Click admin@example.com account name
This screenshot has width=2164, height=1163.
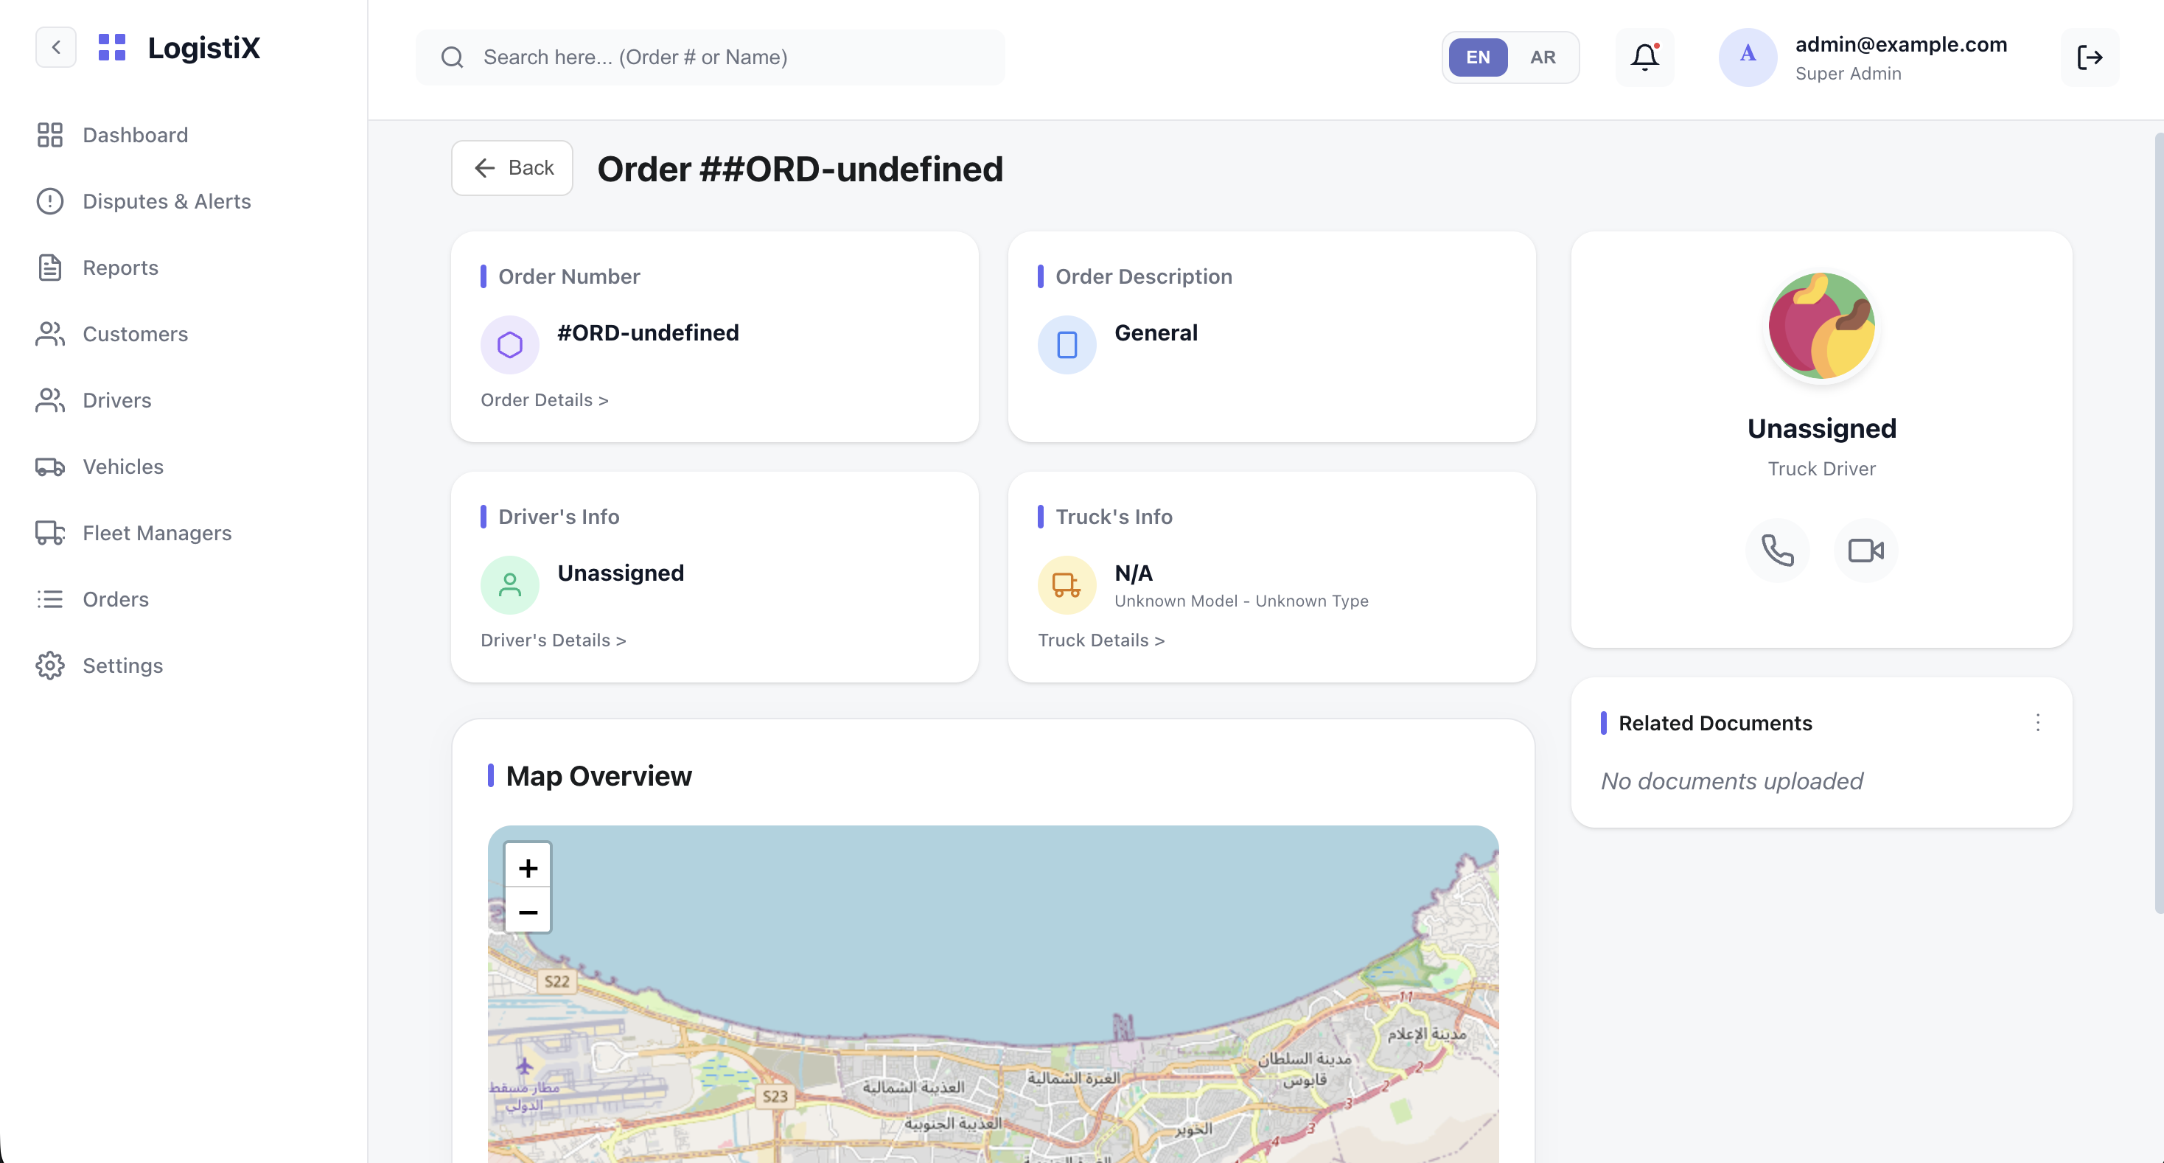pyautogui.click(x=1901, y=44)
